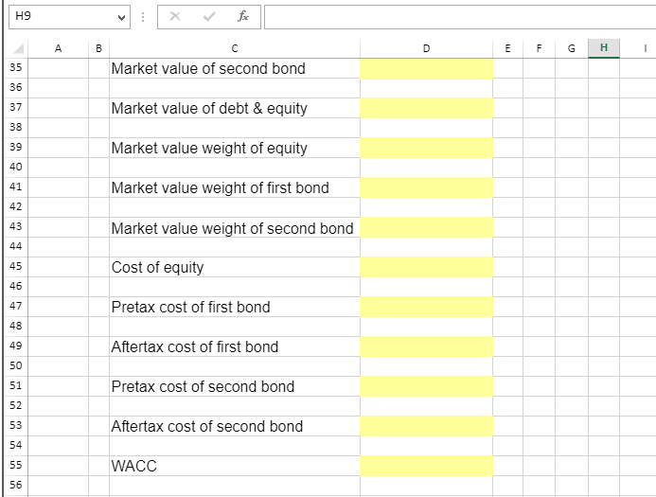The height and width of the screenshot is (497, 656).
Task: Select row 55 header
Action: click(16, 466)
